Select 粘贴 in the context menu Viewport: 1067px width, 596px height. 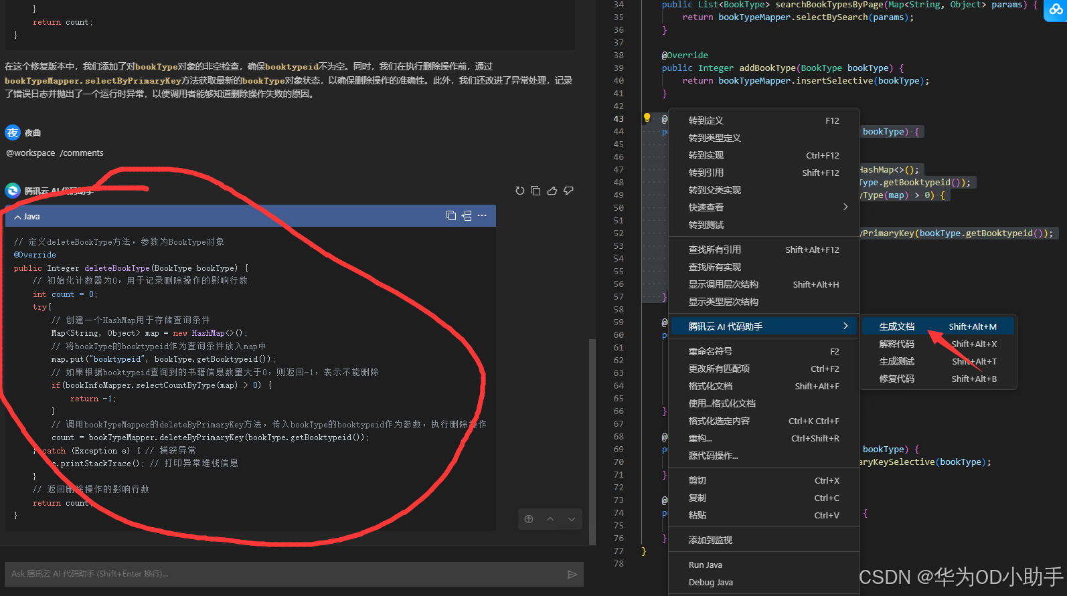tap(764, 515)
